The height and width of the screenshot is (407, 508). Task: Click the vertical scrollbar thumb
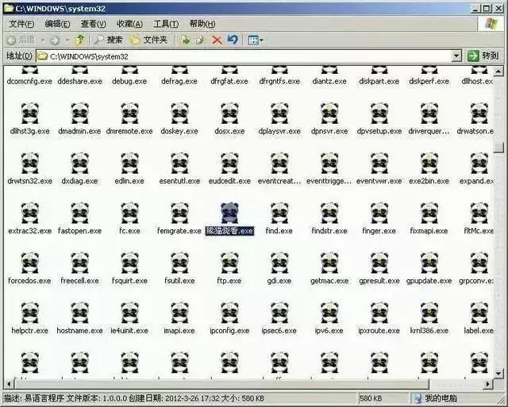coord(498,148)
